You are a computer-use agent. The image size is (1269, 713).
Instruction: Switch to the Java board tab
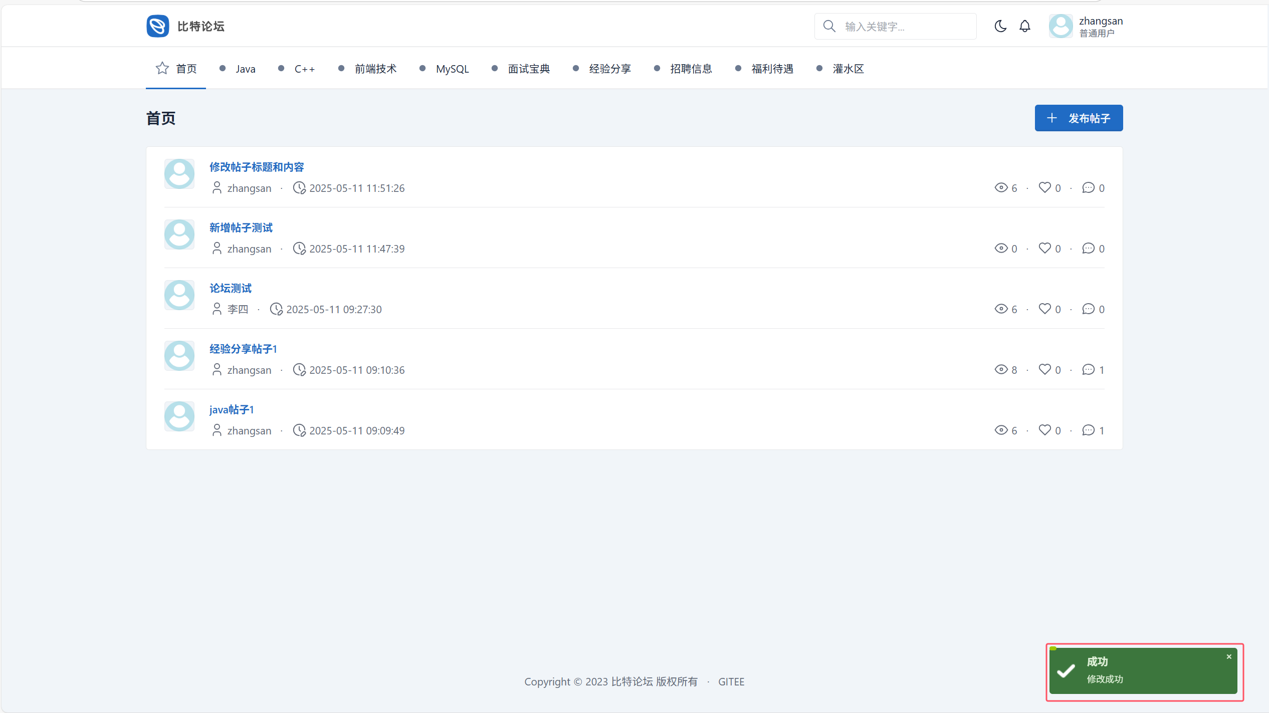point(245,69)
